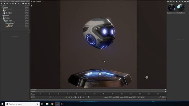189x106 pixels.
Task: Select Sphere001 mesh in scene tree
Action: click(x=11, y=24)
